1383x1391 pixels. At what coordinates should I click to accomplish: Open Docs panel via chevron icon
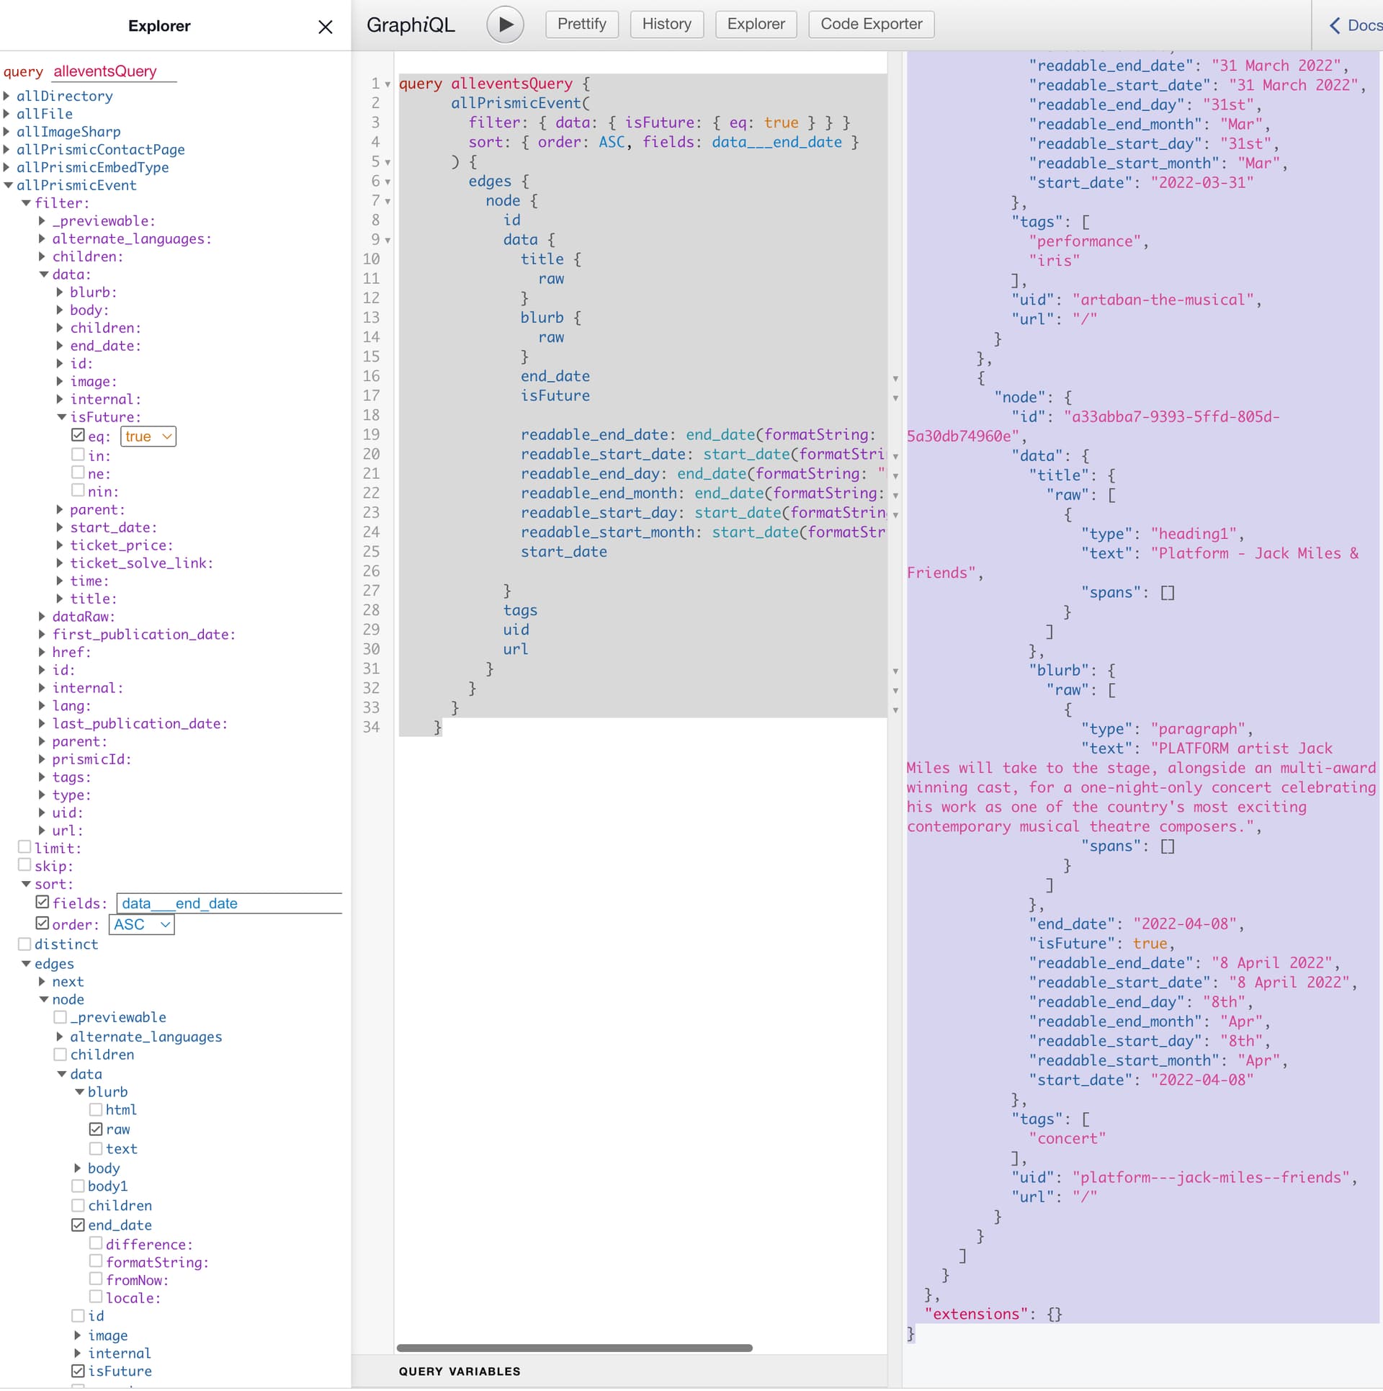tap(1335, 26)
